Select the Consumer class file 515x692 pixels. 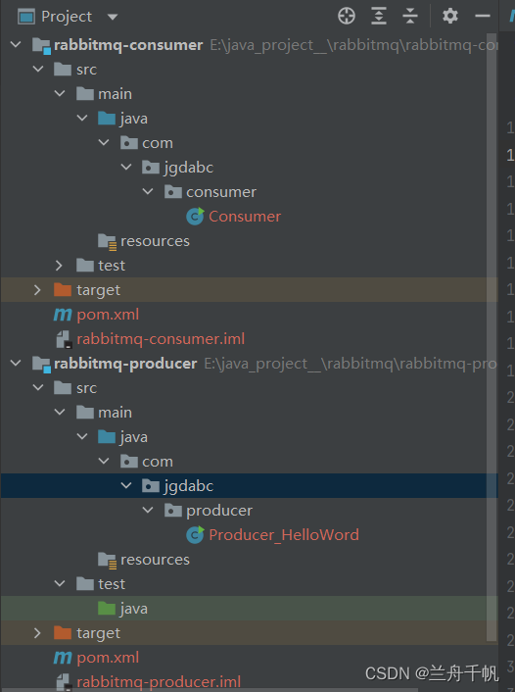tap(245, 217)
